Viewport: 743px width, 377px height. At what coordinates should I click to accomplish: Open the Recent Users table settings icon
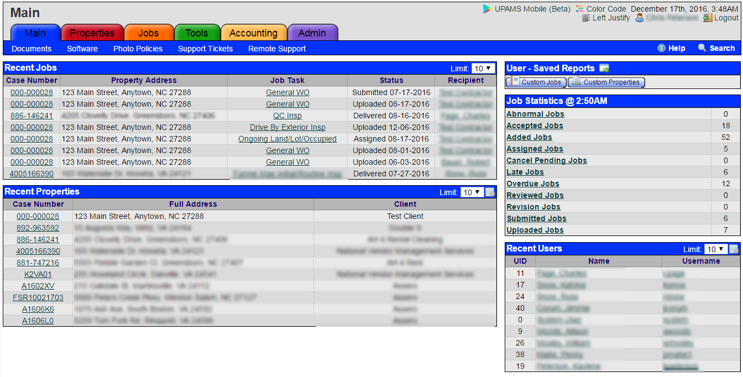(x=734, y=249)
